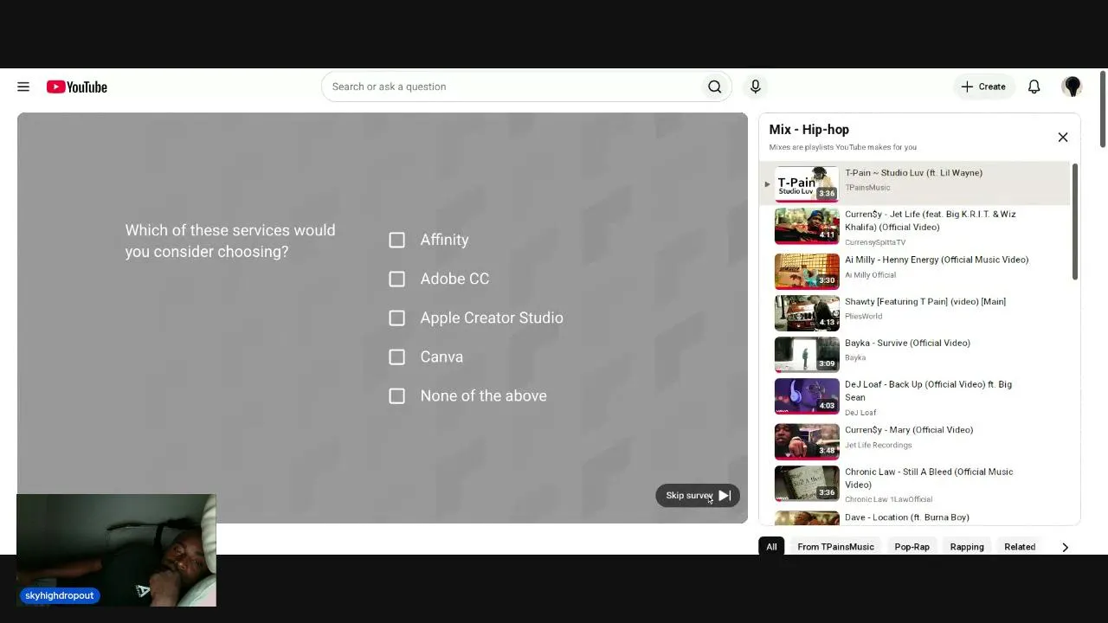Check the None of the above checkbox
1108x623 pixels.
pyautogui.click(x=396, y=395)
